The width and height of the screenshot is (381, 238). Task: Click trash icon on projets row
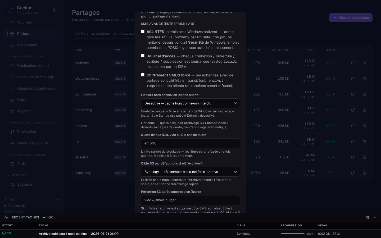364,126
